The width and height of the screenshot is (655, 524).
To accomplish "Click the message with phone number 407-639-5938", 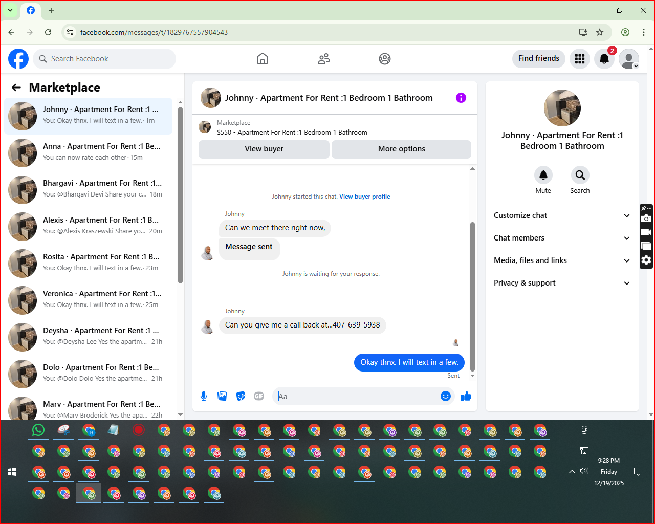I will [x=302, y=325].
